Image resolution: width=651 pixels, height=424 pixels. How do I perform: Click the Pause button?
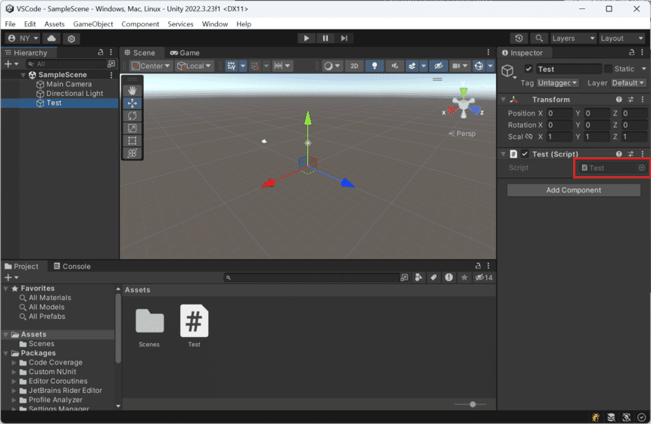[x=325, y=38]
